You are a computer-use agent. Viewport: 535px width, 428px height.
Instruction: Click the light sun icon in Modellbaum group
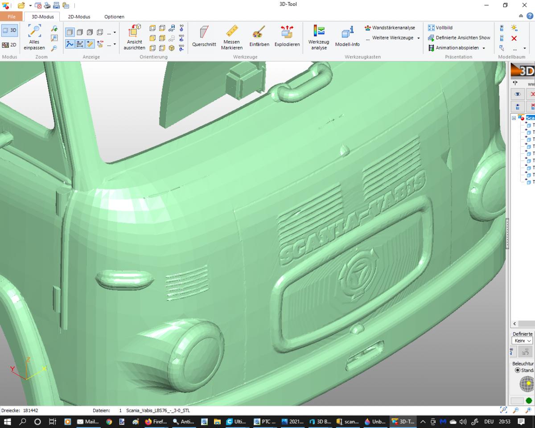514,28
